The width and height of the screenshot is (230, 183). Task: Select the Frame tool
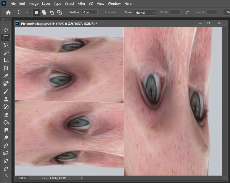click(x=6, y=68)
